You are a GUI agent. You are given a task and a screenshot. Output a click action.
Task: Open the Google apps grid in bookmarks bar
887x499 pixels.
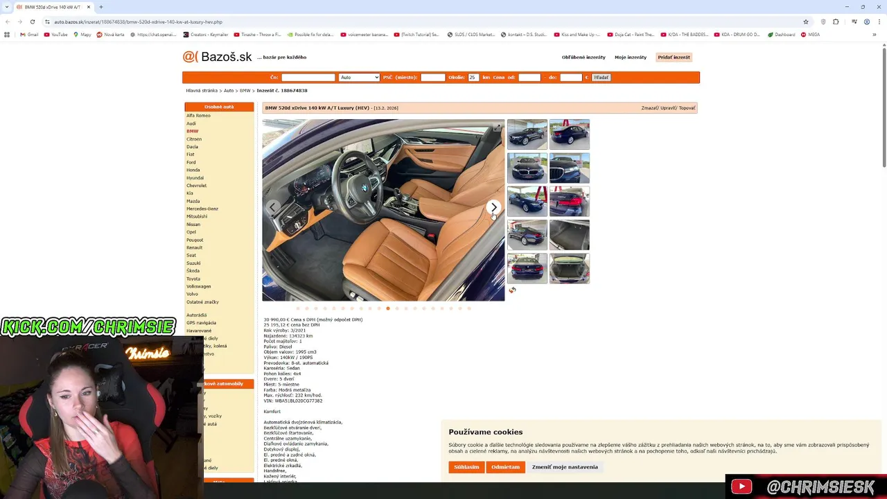pos(7,35)
